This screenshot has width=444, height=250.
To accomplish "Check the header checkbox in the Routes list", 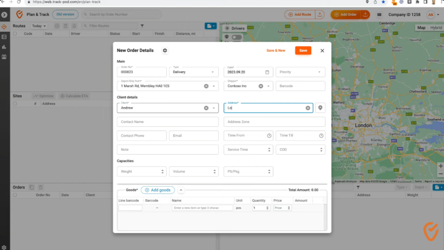I will [15, 33].
